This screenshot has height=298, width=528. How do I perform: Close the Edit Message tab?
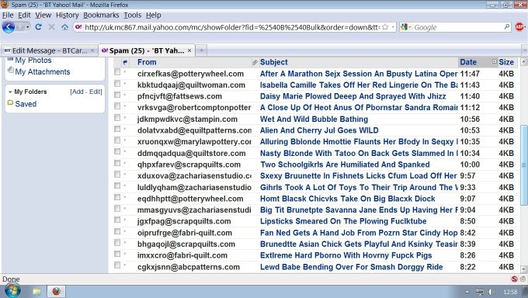tap(92, 50)
